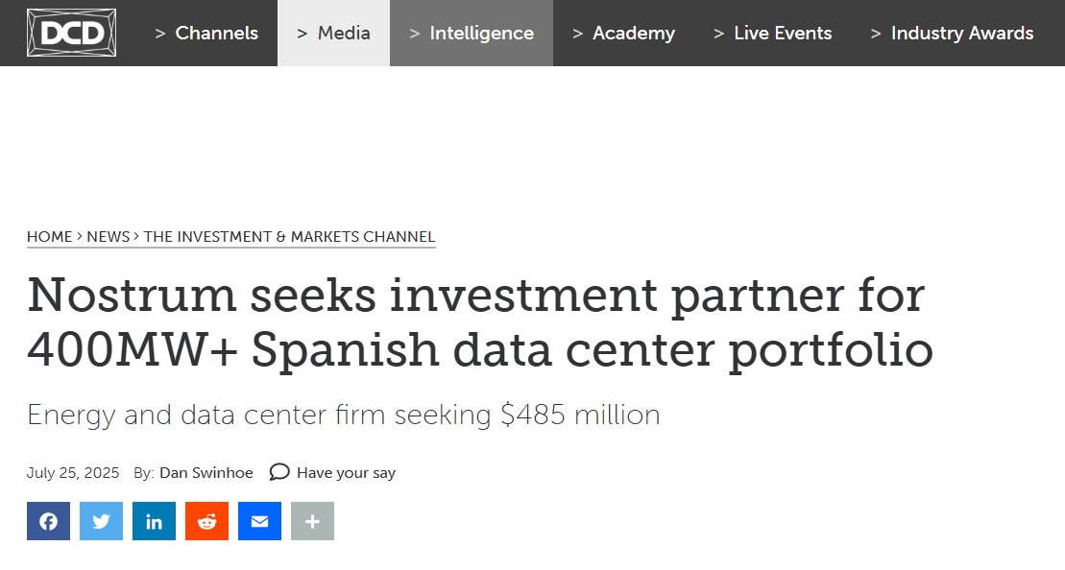Open author Dan Swinhoe's profile
The height and width of the screenshot is (570, 1065).
coord(206,473)
